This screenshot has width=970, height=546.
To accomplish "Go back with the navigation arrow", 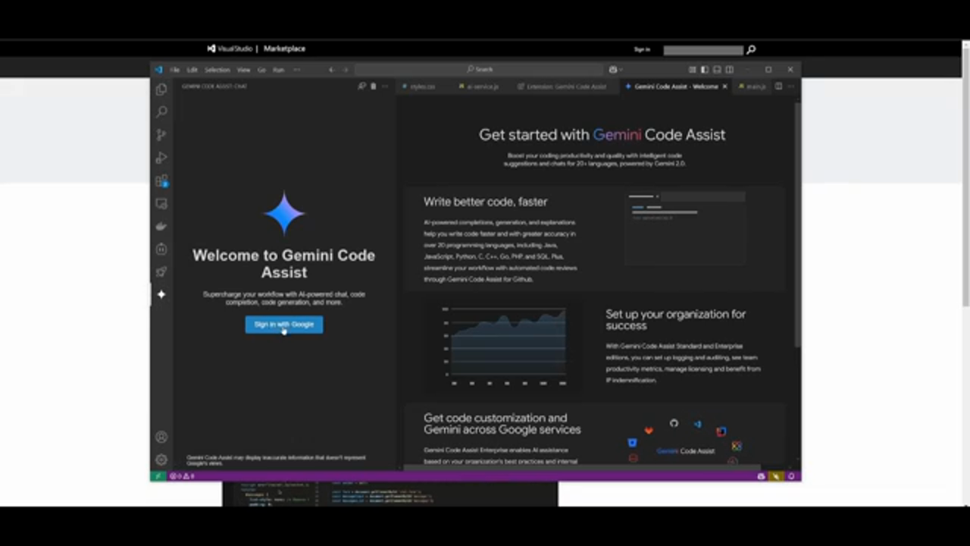I will [331, 70].
